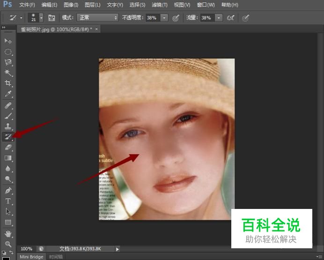Select the Crop tool
Screen dimensions: 324x260
(8, 83)
